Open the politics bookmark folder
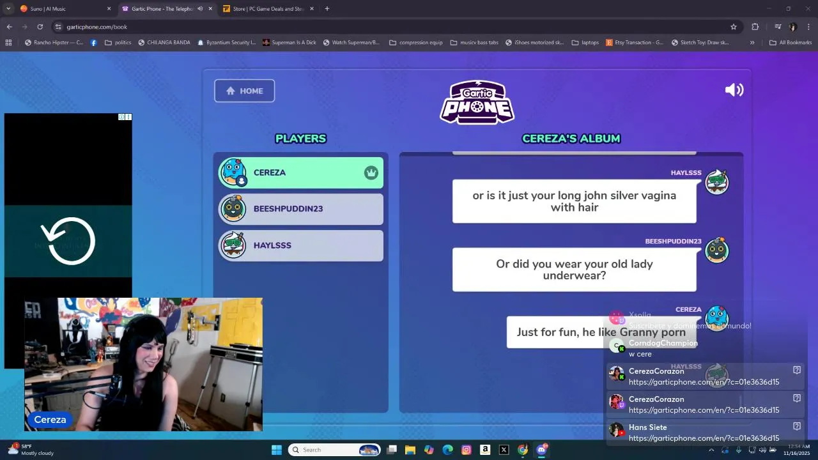 (x=118, y=43)
